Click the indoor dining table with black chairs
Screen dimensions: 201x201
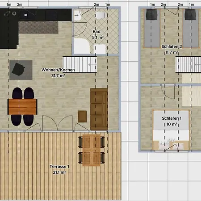[22, 107]
